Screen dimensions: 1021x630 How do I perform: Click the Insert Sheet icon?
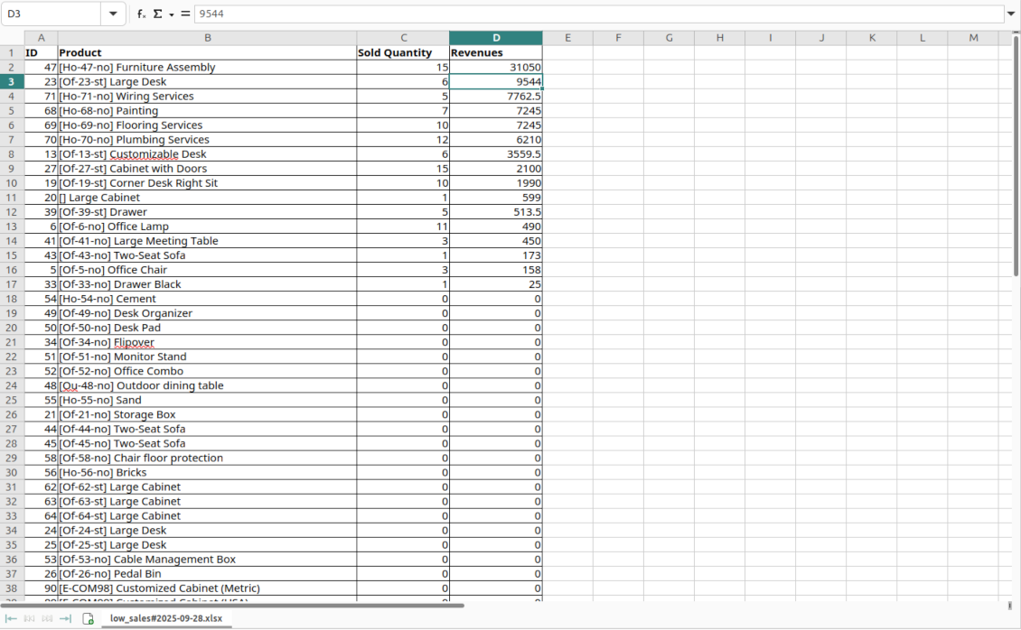click(x=88, y=618)
